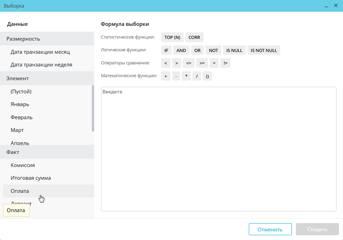Insert the multiplication operator

coord(186,76)
